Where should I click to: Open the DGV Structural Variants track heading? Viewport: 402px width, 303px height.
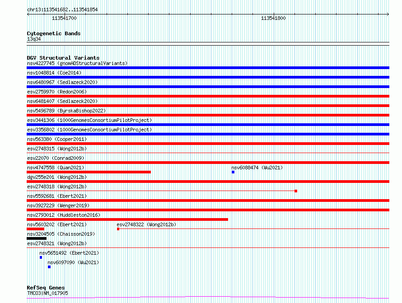tap(63, 58)
